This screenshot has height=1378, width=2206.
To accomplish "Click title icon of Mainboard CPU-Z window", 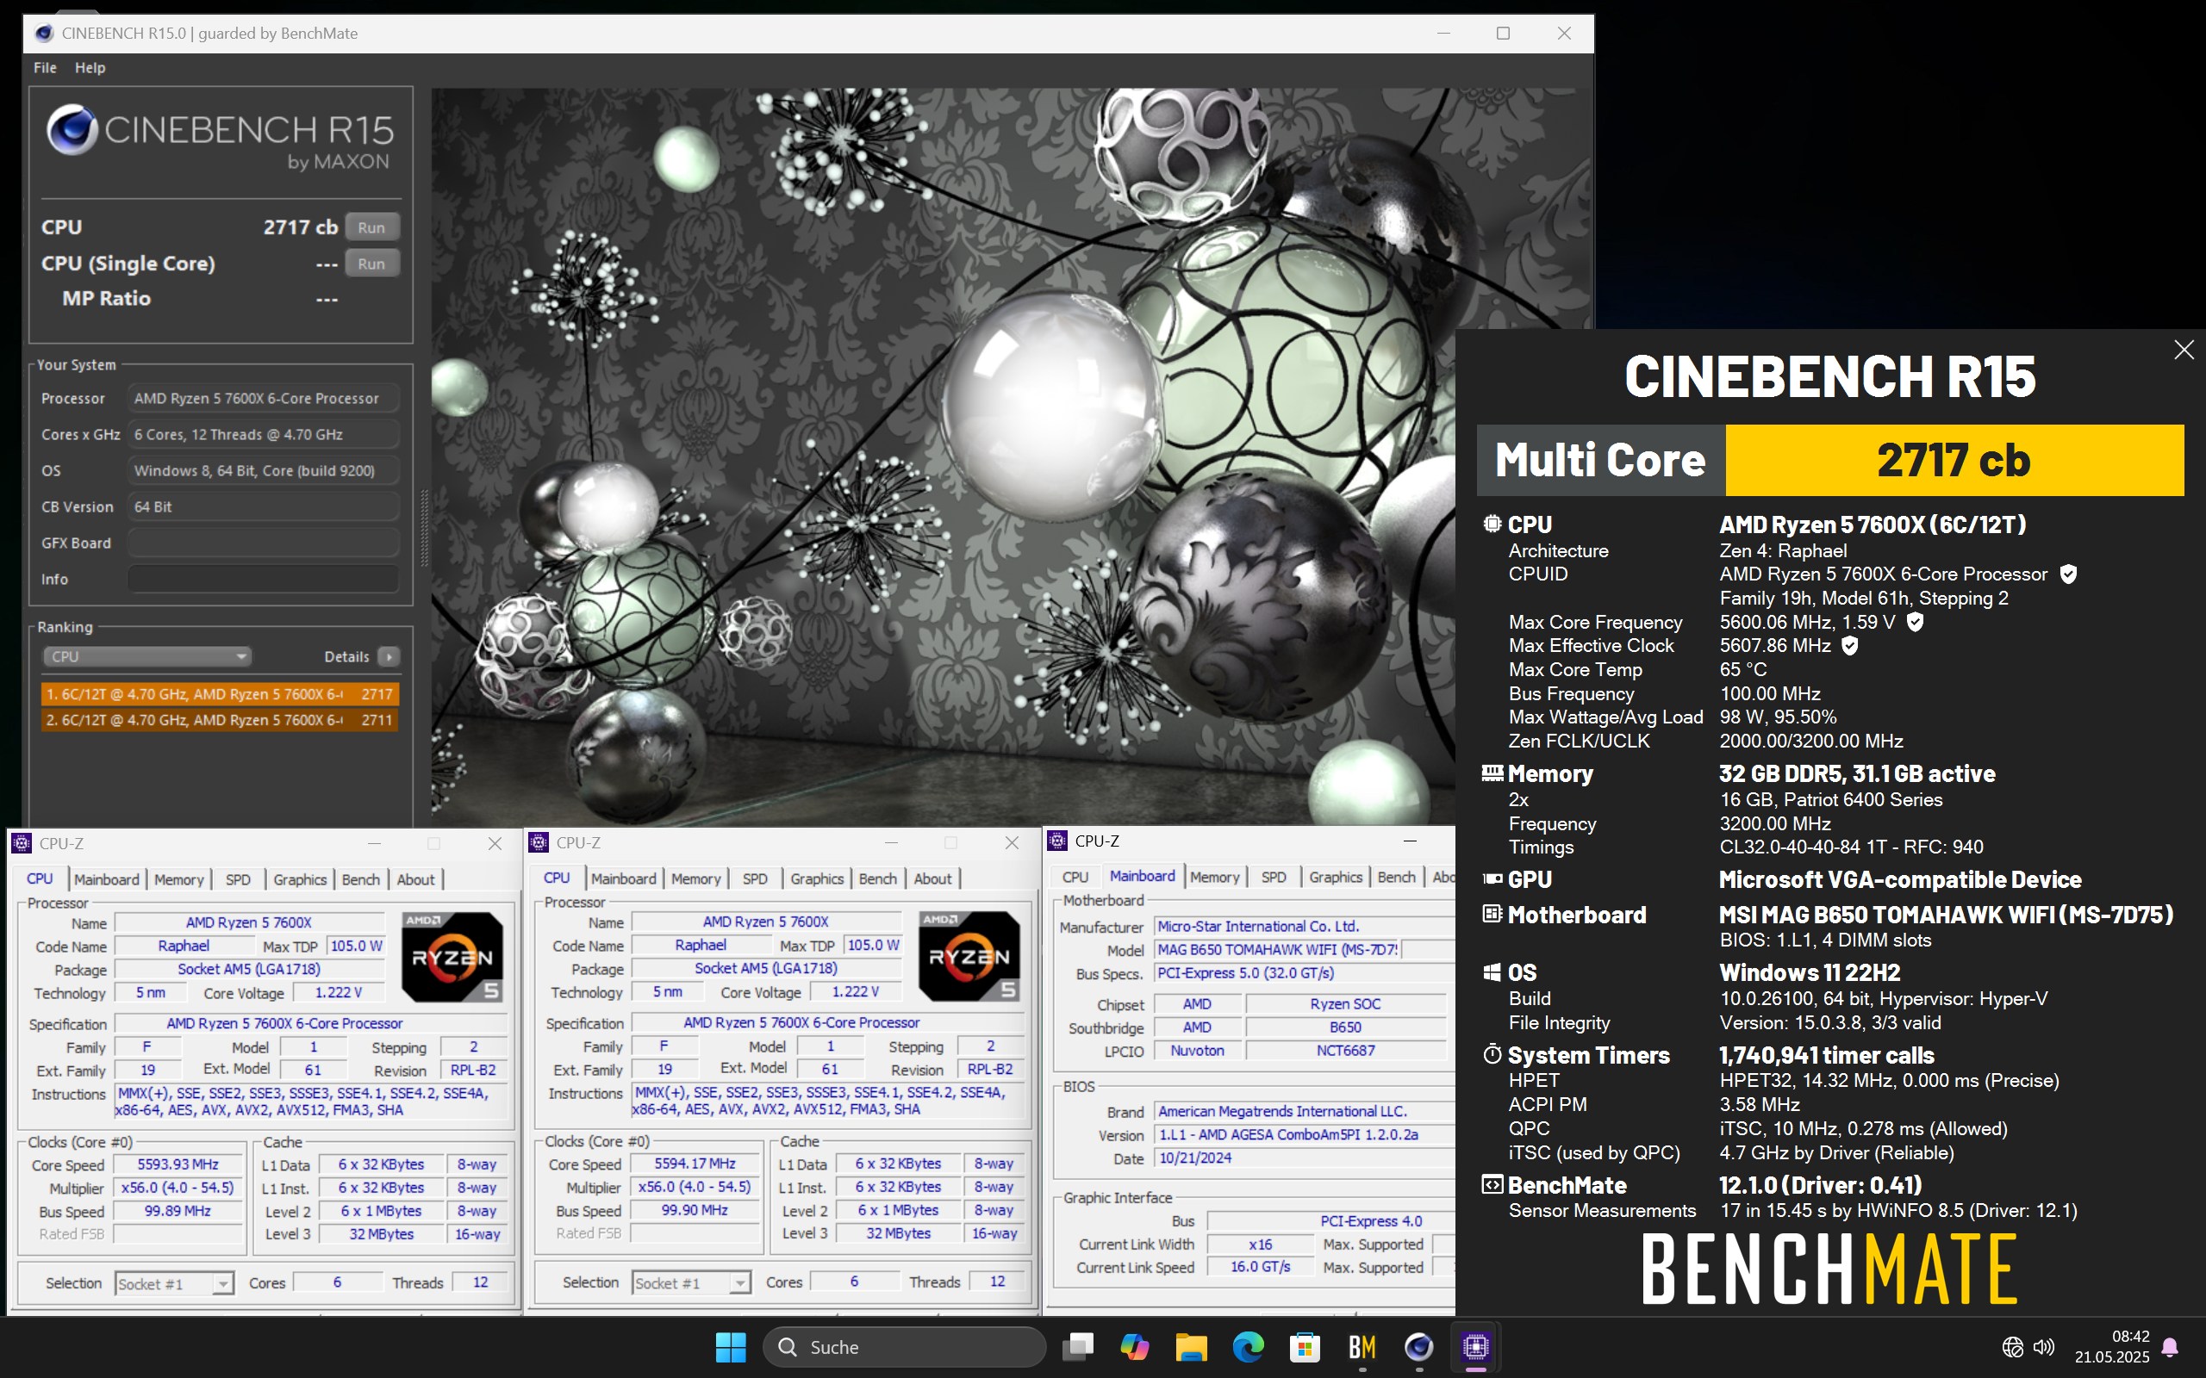I will [x=1056, y=841].
